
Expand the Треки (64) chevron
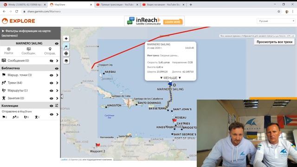(x=57, y=83)
